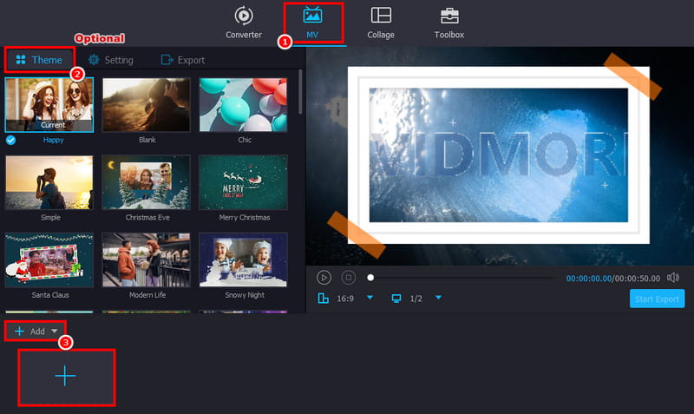Open the Export tab
The height and width of the screenshot is (414, 694).
tap(183, 60)
